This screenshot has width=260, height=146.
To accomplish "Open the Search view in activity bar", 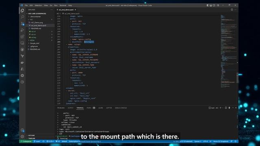I will [22, 17].
